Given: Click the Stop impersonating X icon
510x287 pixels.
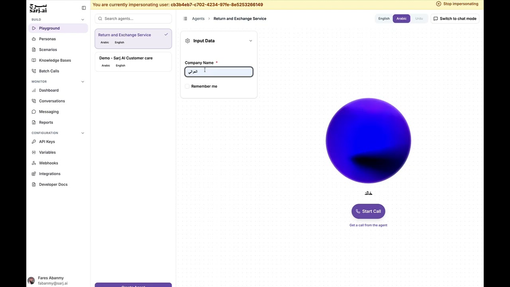Looking at the screenshot, I should [x=439, y=4].
